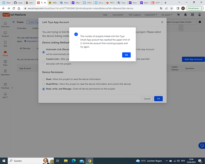The height and width of the screenshot is (164, 205).
Task: Open the notifications bell
Action: (185, 15)
